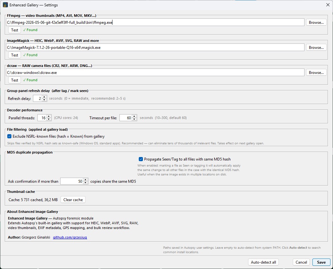This screenshot has height=269, width=333.
Task: Increase MD5 confirmation copies threshold
Action: [x=85, y=180]
